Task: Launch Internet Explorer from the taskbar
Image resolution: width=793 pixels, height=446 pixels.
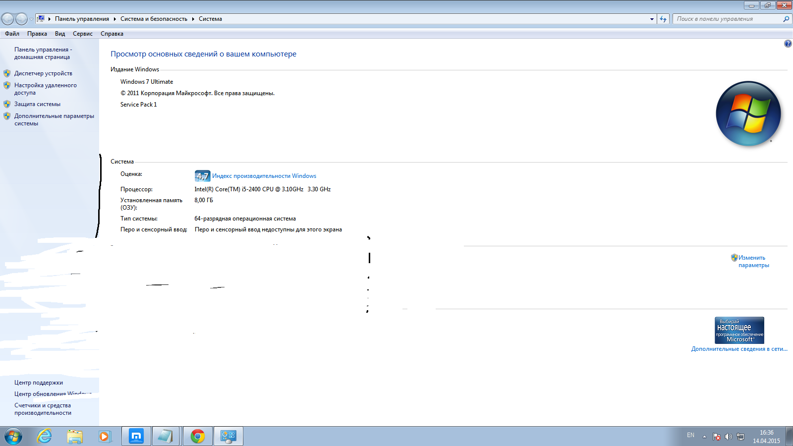Action: coord(45,436)
